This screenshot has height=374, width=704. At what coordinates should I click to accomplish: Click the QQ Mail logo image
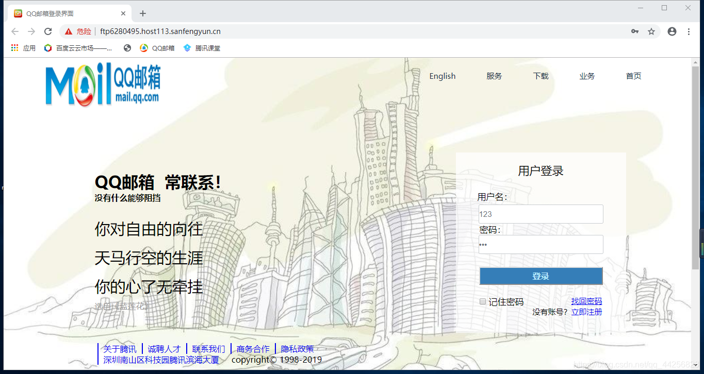(103, 85)
